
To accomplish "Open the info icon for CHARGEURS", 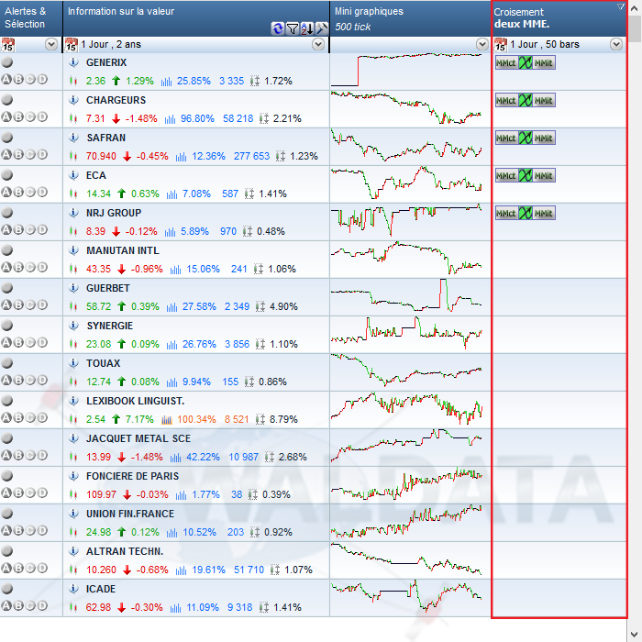I will click(73, 100).
